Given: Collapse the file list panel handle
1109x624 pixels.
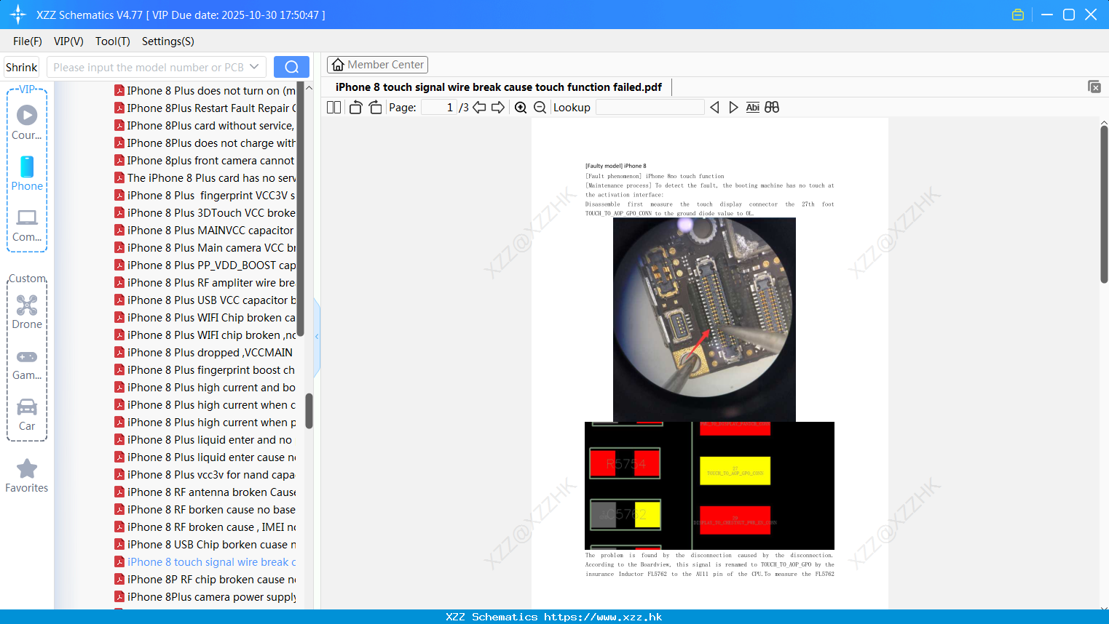Looking at the screenshot, I should pos(317,337).
